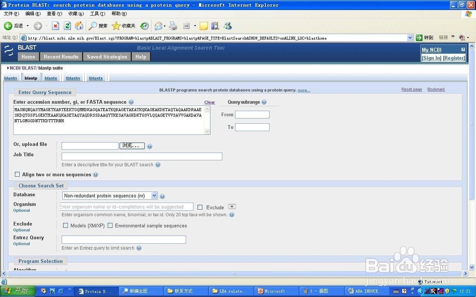476x297 pixels.
Task: Open the Database dropdown list
Action: click(x=110, y=196)
